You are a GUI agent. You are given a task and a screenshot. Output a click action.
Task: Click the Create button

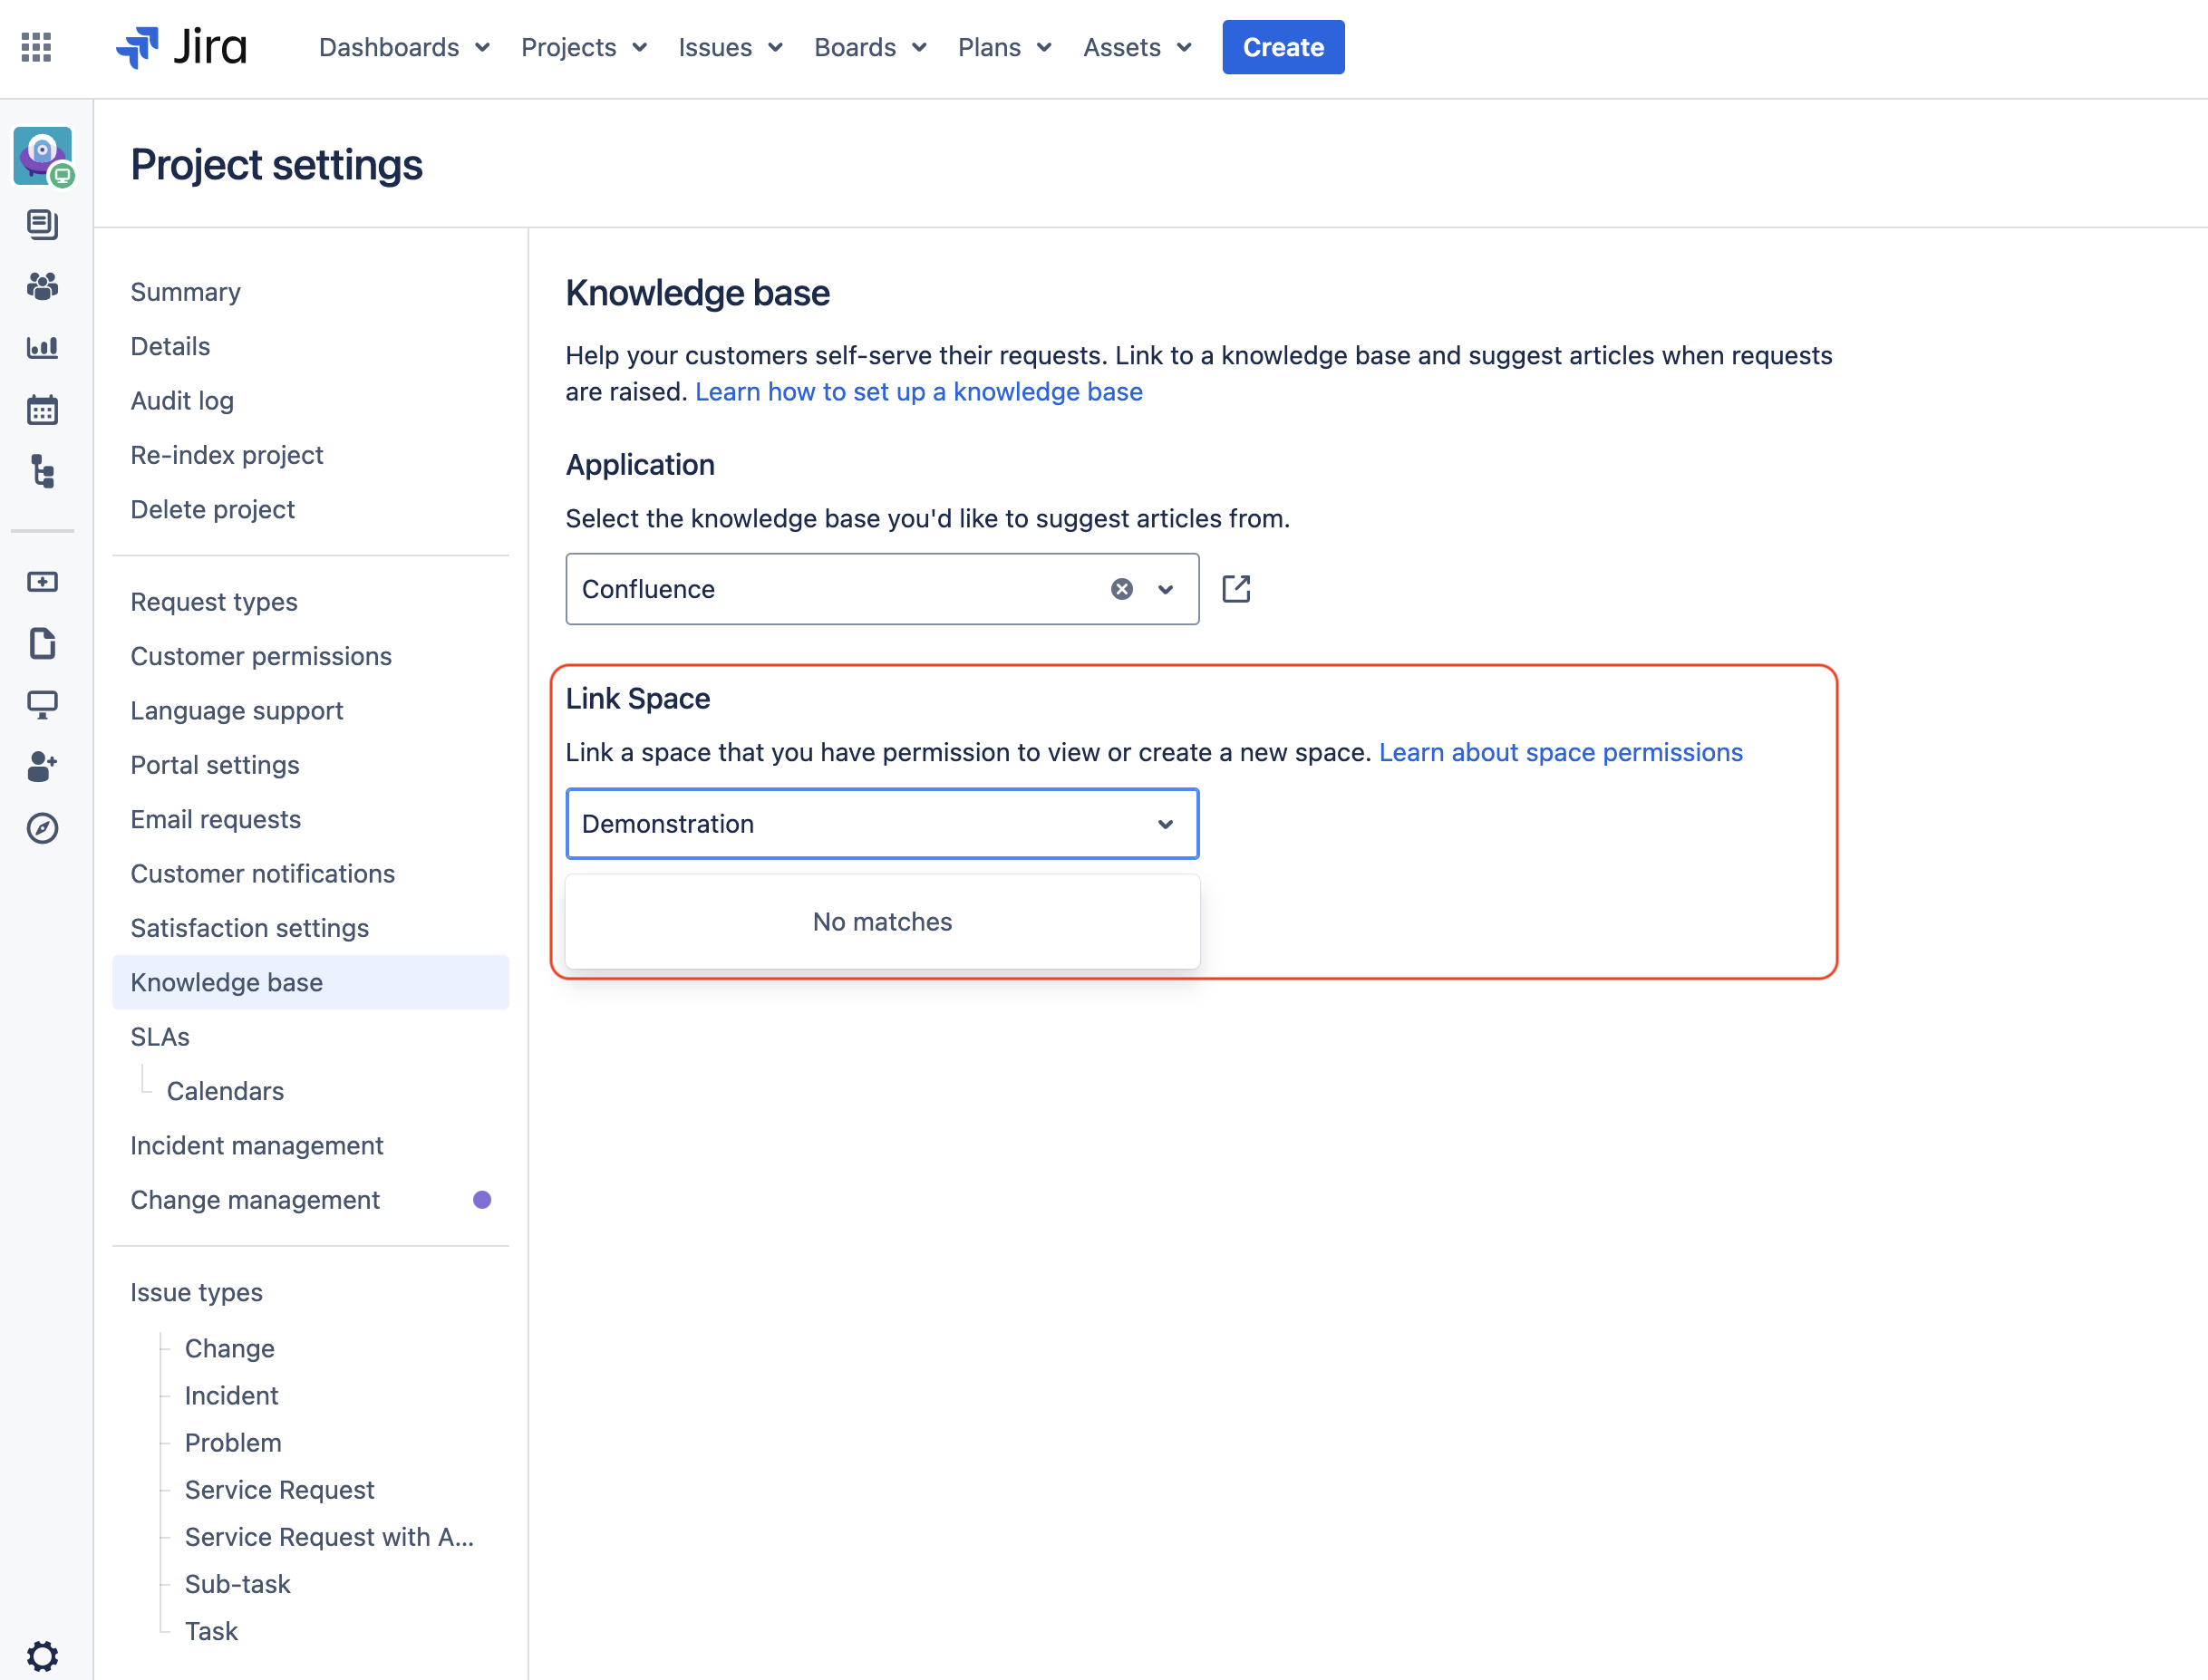click(x=1283, y=47)
